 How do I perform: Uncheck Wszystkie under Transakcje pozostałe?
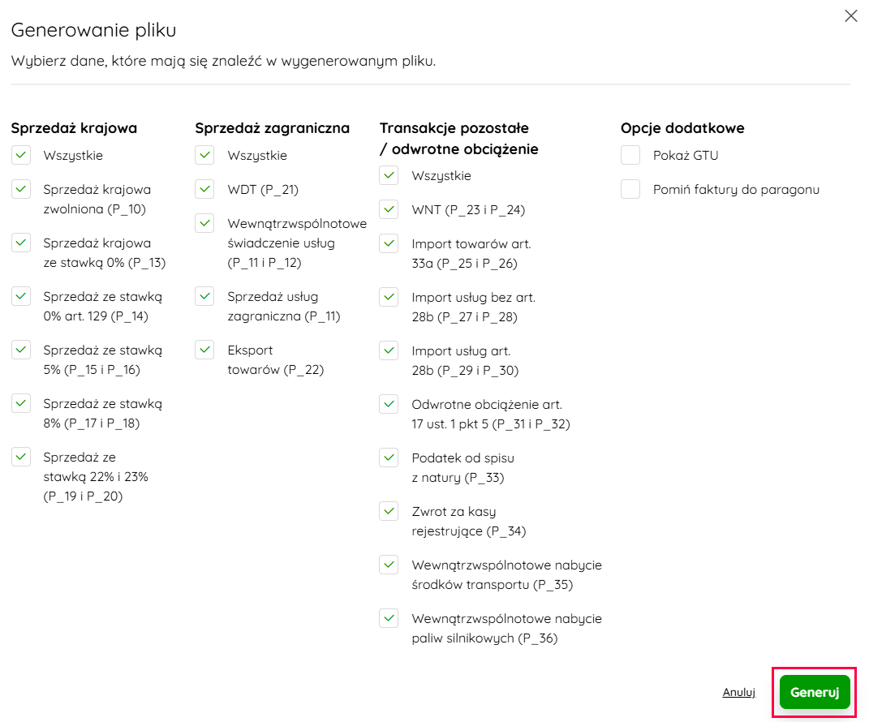[x=389, y=175]
